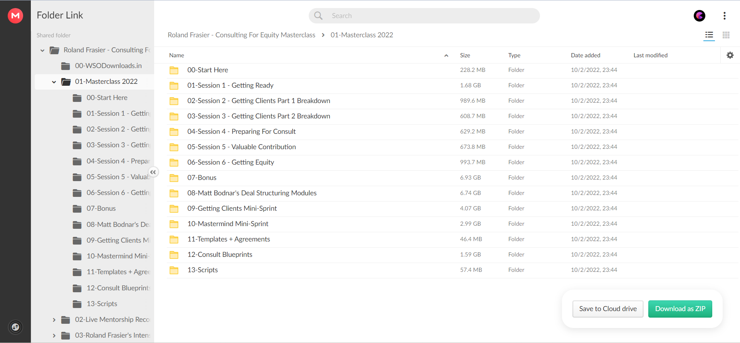Focus the Search input field
The image size is (740, 343).
tap(424, 16)
